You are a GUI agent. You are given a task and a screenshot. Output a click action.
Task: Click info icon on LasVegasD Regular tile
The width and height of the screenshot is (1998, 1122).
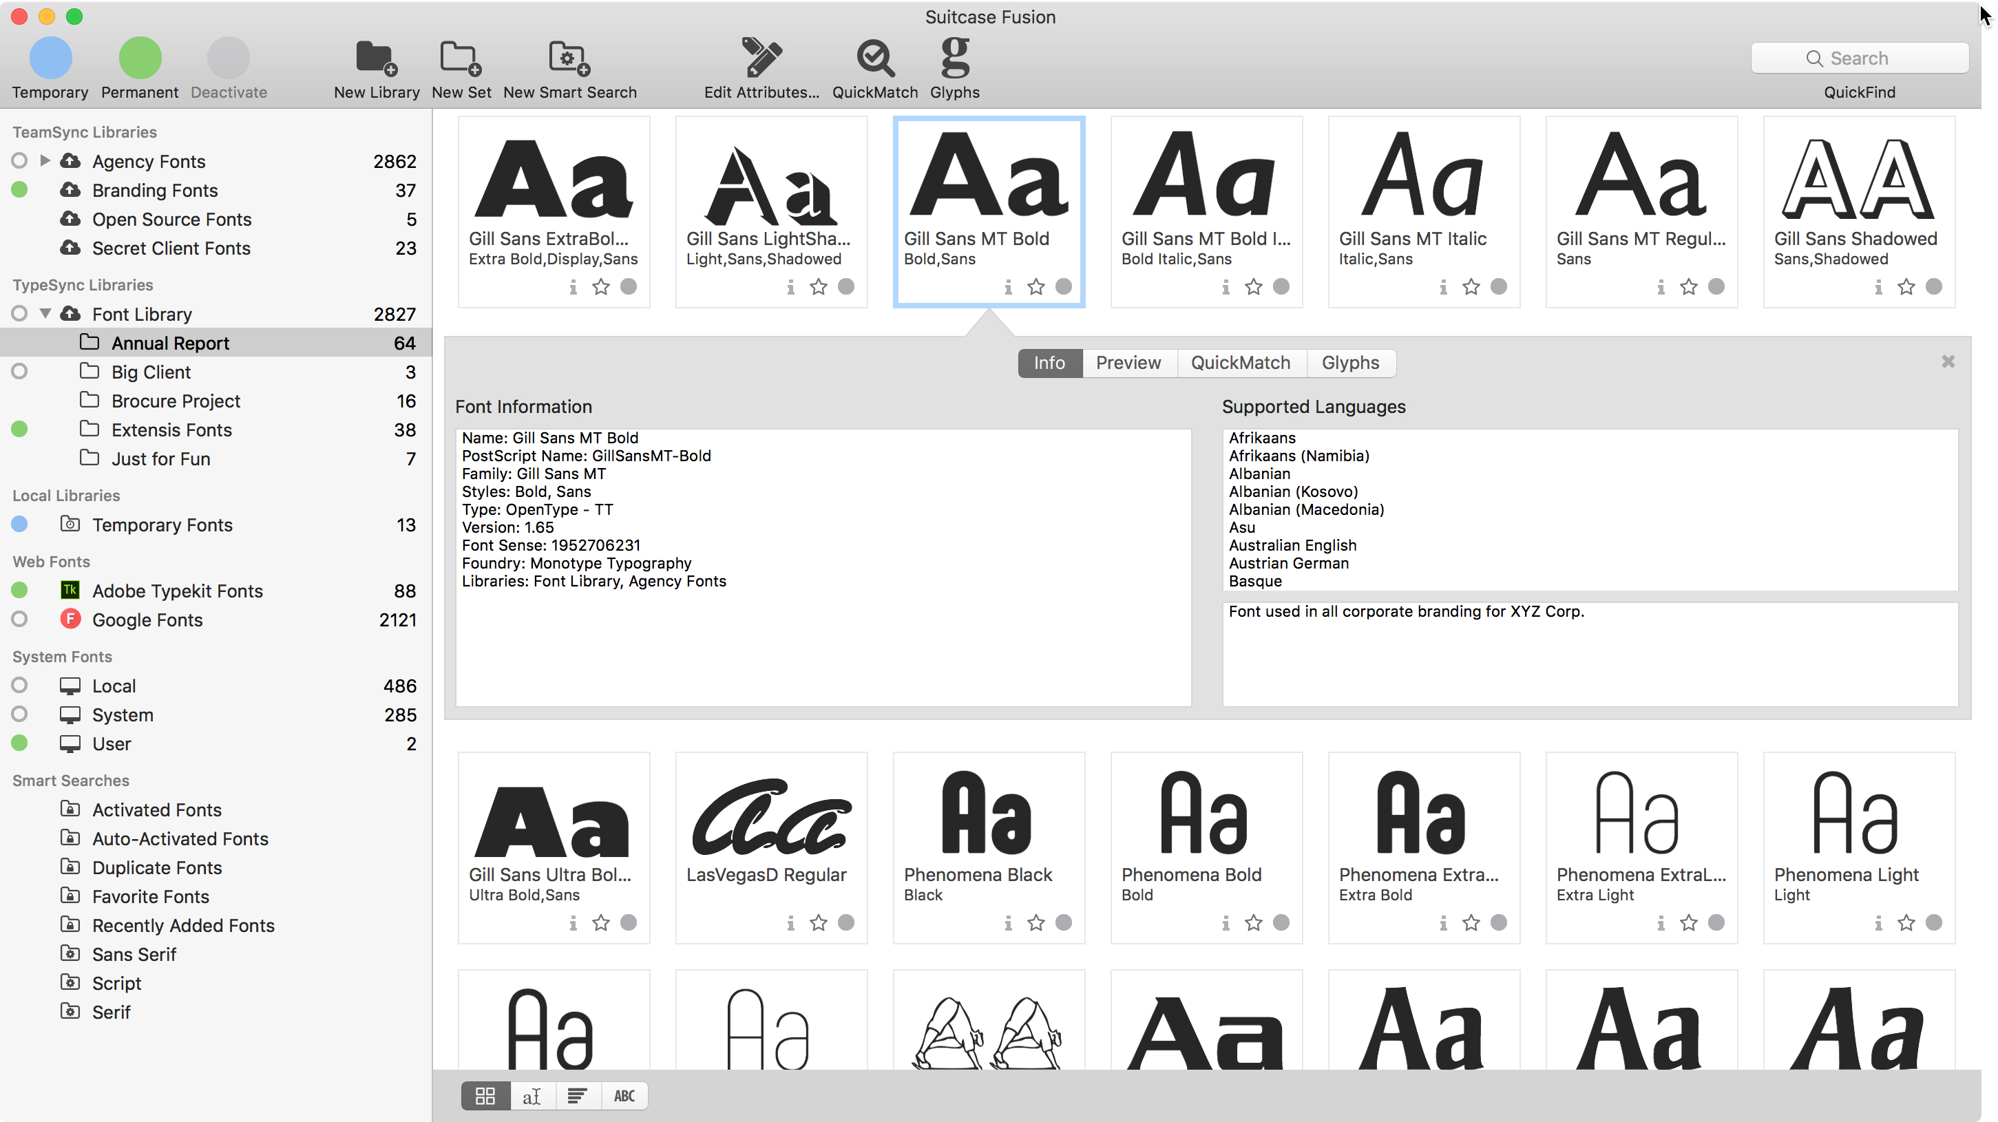(x=790, y=922)
